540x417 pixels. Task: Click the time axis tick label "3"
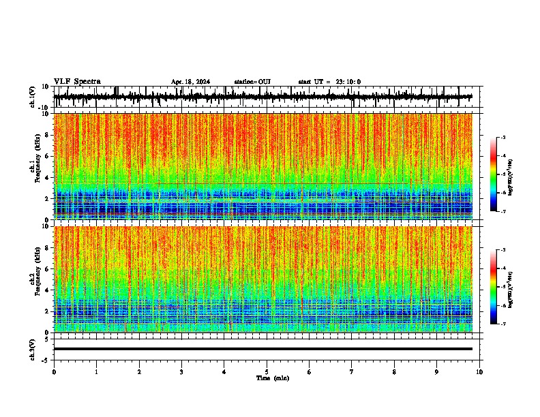[181, 372]
